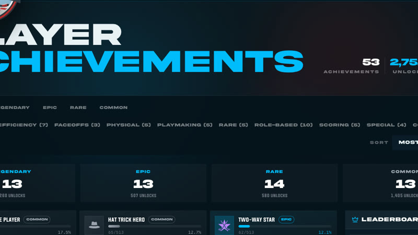Image resolution: width=418 pixels, height=235 pixels.
Task: Open the Rare 14 summary card
Action: click(x=274, y=183)
